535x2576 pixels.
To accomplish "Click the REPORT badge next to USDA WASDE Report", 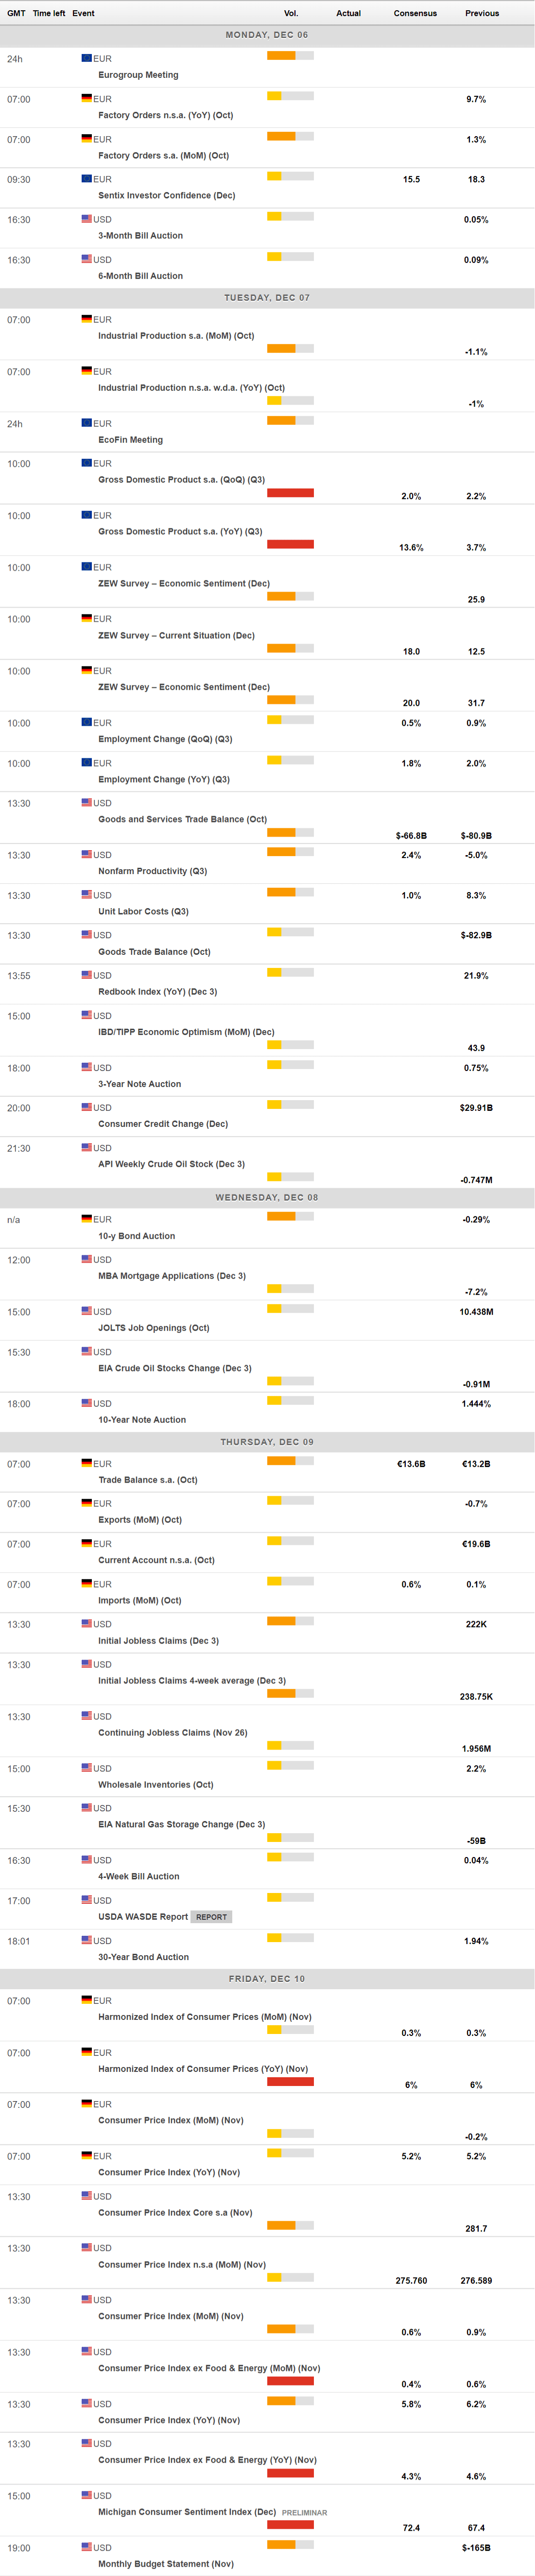I will (211, 1916).
